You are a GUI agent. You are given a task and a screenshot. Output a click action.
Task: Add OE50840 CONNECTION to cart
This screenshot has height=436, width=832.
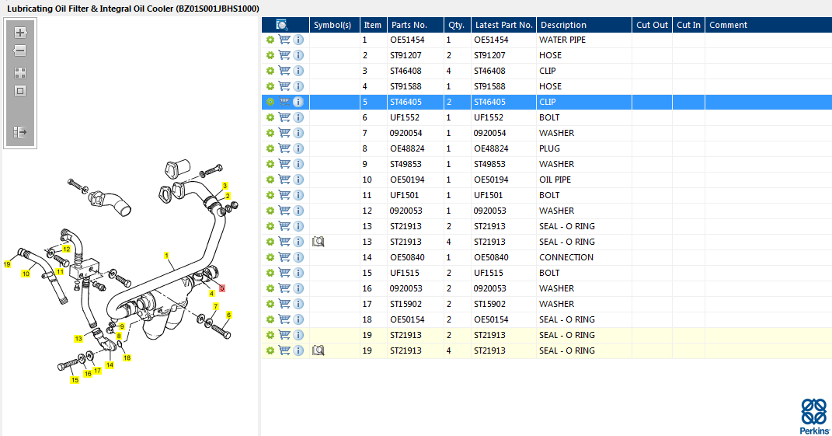(284, 257)
